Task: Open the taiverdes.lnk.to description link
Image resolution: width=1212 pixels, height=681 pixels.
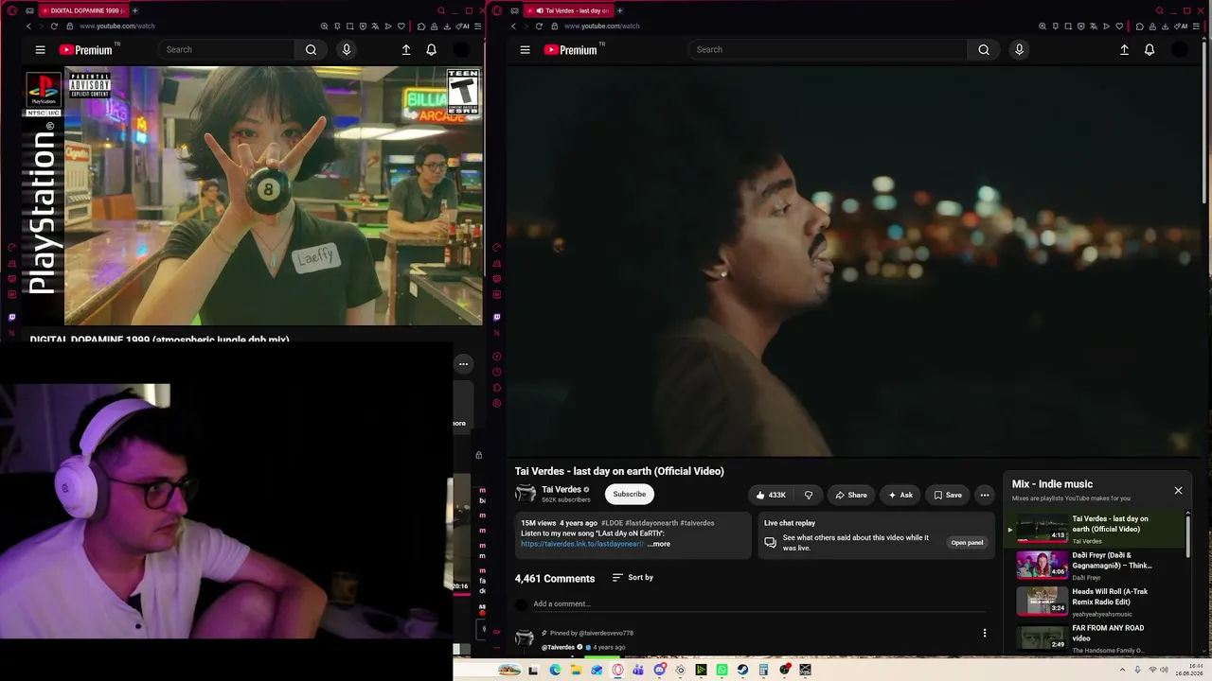Action: click(x=582, y=544)
